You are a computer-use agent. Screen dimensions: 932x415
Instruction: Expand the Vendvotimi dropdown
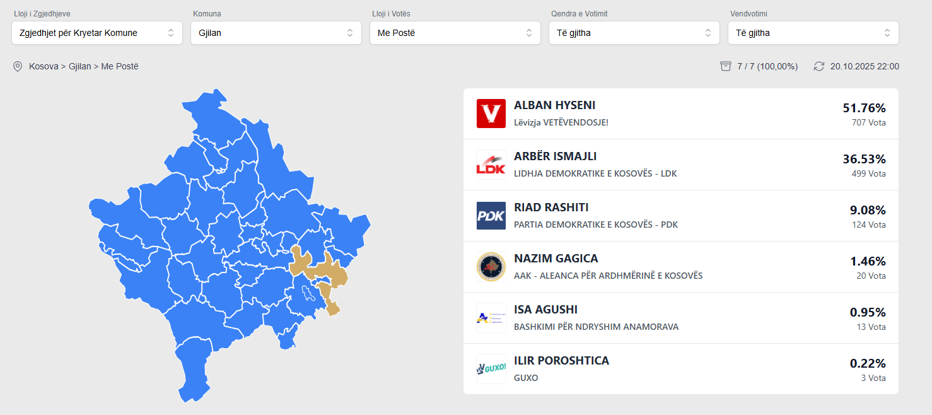813,33
